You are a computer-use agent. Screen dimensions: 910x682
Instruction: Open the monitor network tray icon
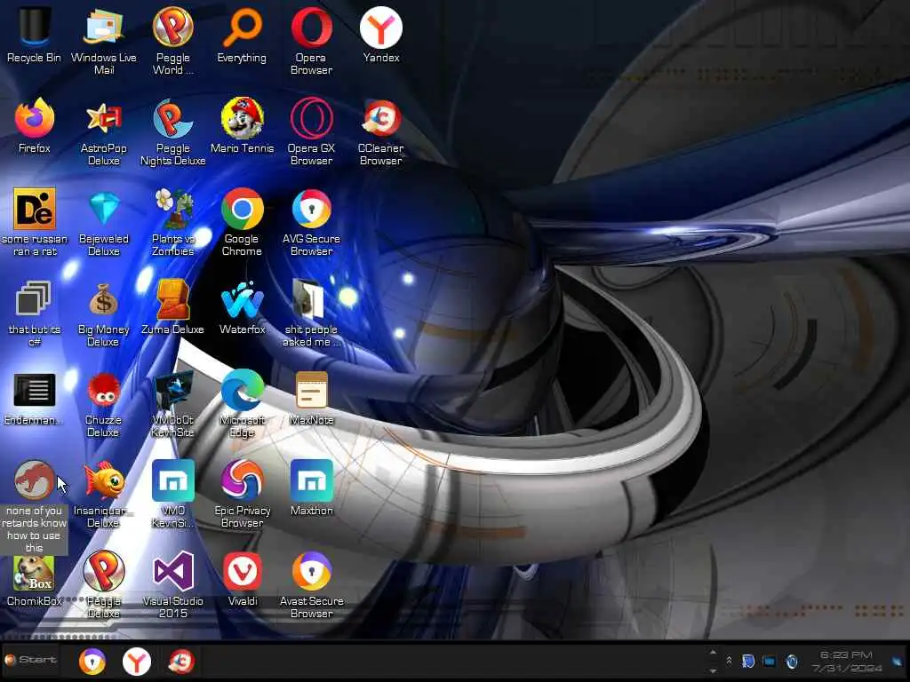click(x=769, y=661)
